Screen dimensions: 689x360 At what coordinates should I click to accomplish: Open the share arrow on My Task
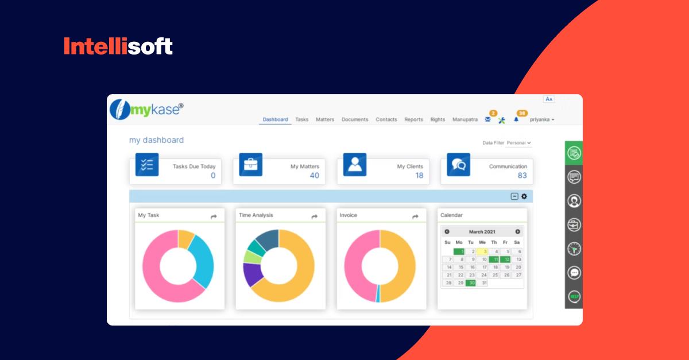(x=214, y=216)
